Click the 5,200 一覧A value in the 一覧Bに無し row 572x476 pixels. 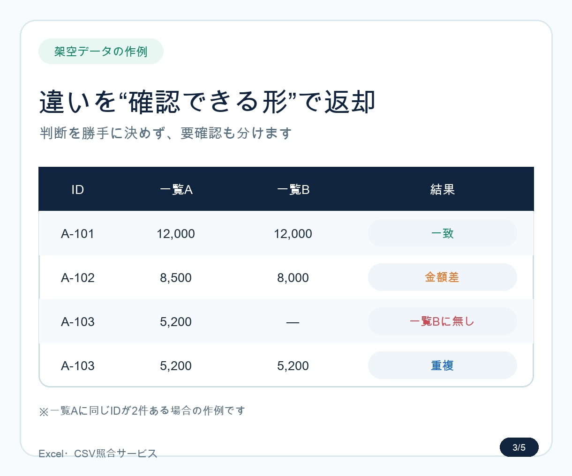click(x=176, y=322)
